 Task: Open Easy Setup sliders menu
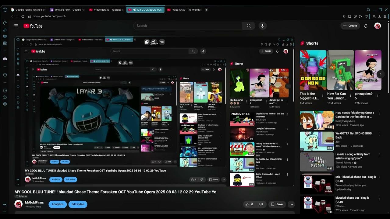point(385,16)
